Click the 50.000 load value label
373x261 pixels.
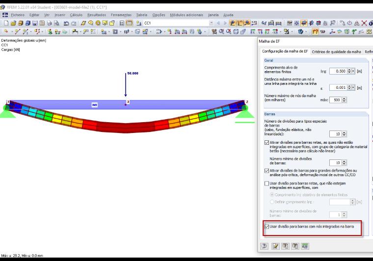click(x=133, y=74)
